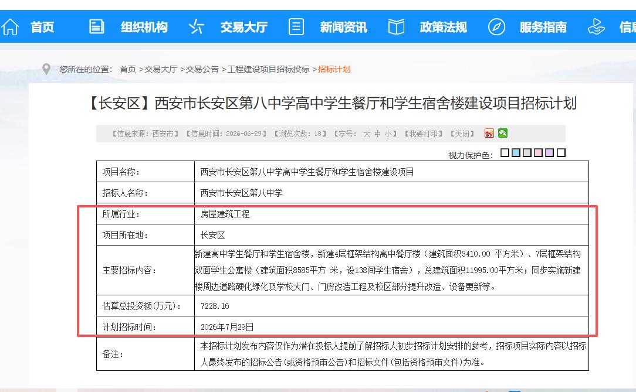Click the 项目所在地 label cell
Screen dimensions: 636x392
pyautogui.click(x=146, y=235)
